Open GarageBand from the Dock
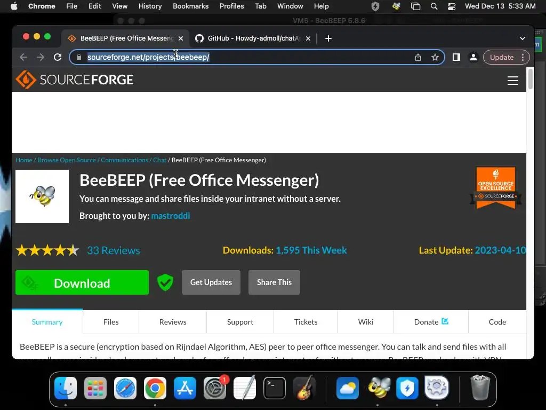 (304, 388)
